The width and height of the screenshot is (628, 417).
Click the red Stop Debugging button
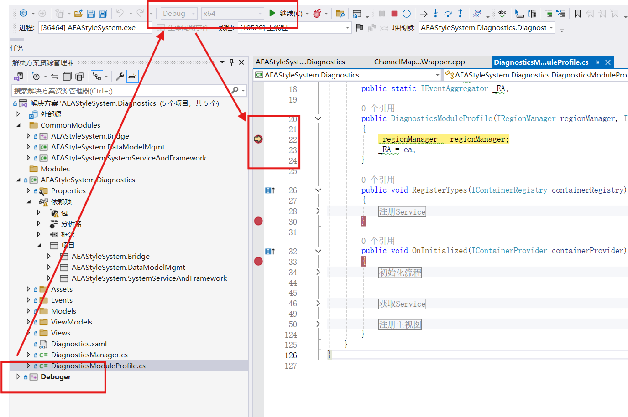(x=394, y=14)
